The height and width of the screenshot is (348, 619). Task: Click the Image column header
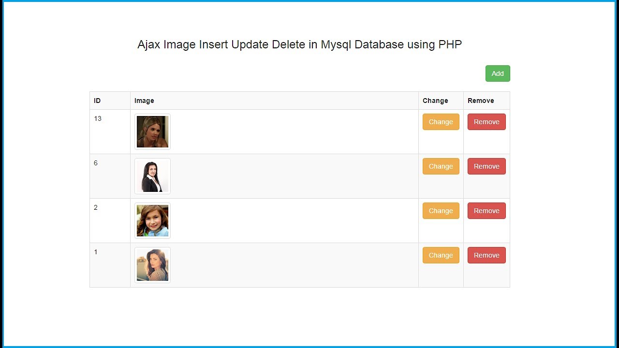144,101
